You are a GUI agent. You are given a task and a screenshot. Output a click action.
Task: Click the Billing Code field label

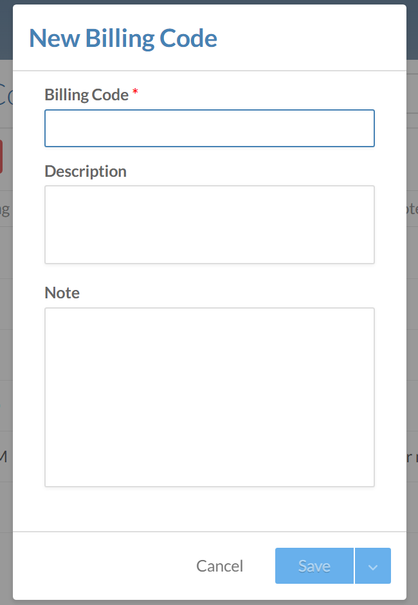click(x=86, y=95)
